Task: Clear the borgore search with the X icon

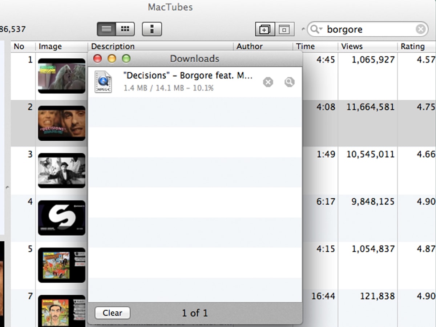Action: pyautogui.click(x=420, y=29)
